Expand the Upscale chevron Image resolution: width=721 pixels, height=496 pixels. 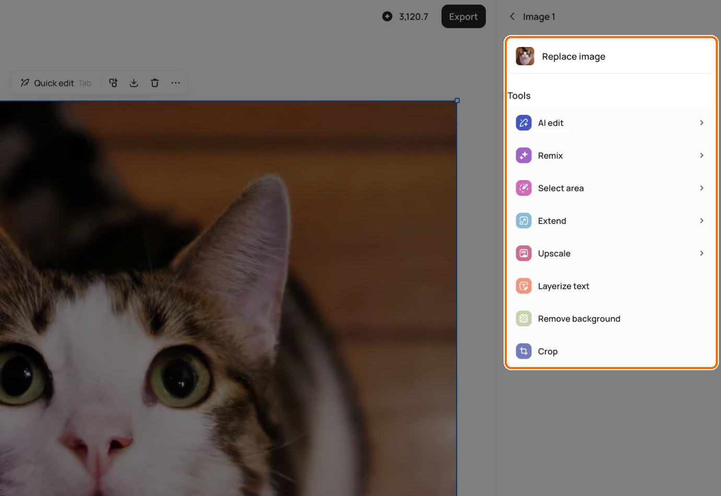pos(702,253)
